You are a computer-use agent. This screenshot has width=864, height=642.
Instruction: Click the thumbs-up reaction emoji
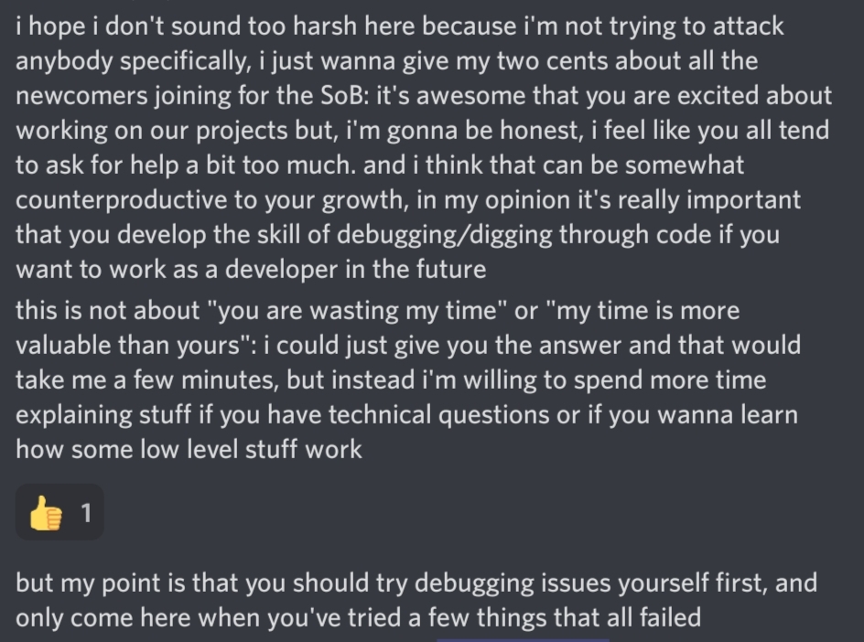point(45,514)
